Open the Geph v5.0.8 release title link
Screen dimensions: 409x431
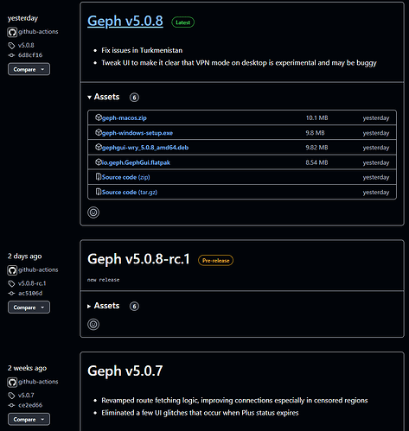125,22
